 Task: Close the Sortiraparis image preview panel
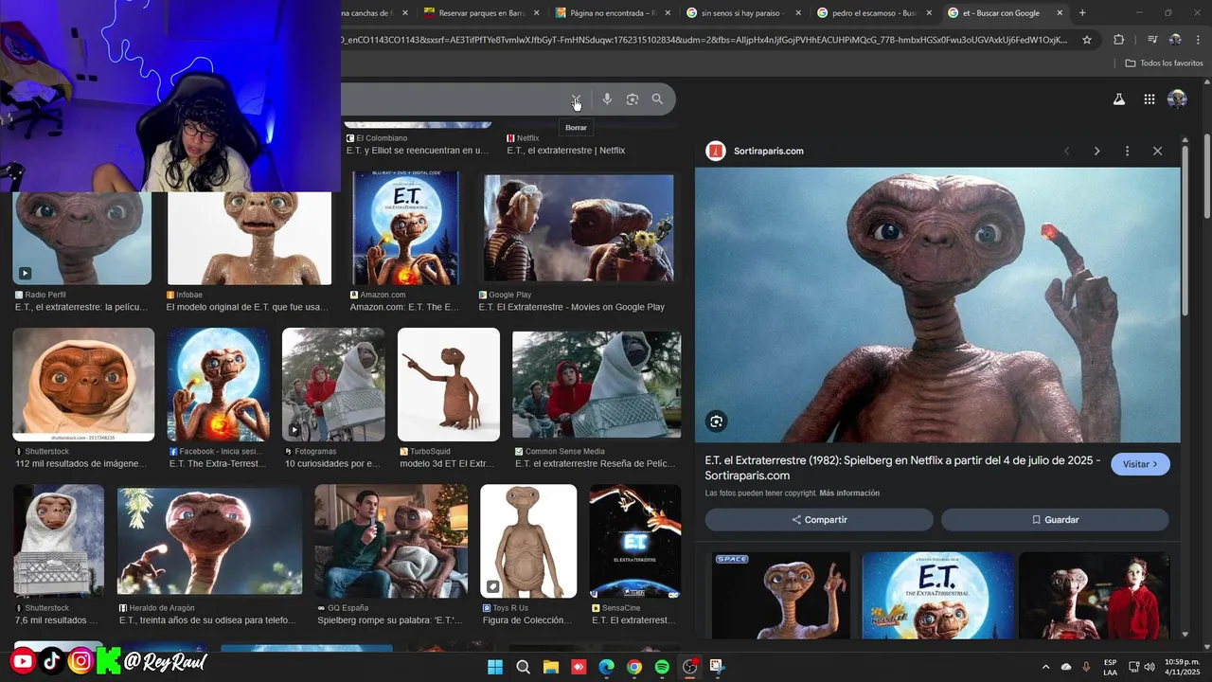click(x=1157, y=151)
